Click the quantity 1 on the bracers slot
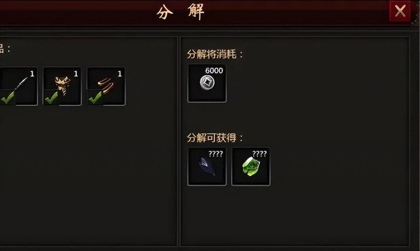The height and width of the screenshot is (251, 420). 120,74
